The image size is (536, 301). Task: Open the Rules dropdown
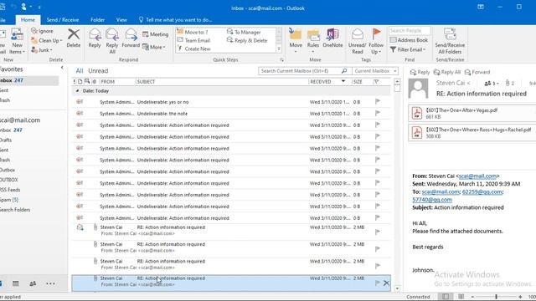[312, 41]
